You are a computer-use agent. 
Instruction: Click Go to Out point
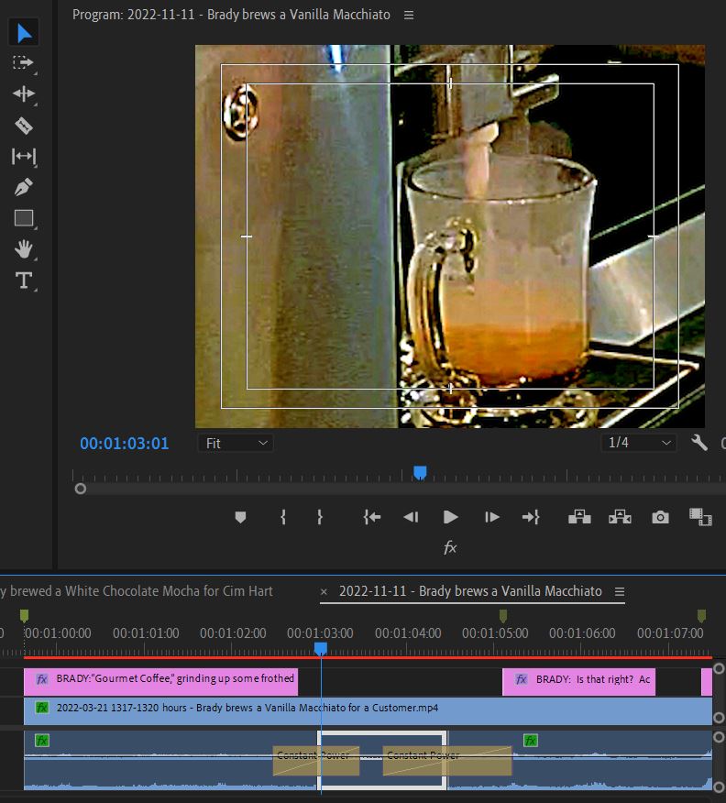pyautogui.click(x=531, y=517)
